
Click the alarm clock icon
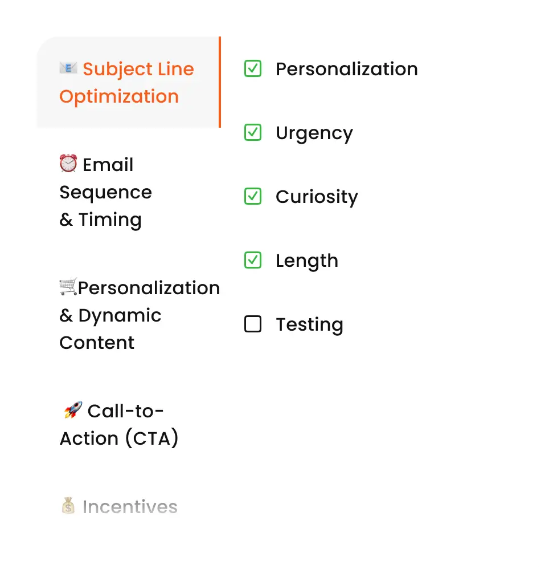click(x=68, y=164)
